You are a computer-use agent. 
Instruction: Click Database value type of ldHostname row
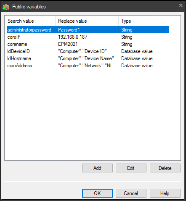[x=137, y=58]
